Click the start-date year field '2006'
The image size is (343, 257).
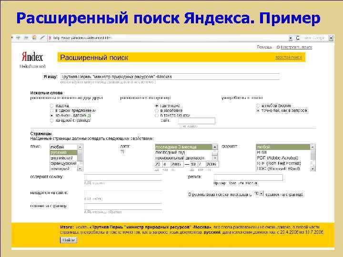(x=177, y=164)
